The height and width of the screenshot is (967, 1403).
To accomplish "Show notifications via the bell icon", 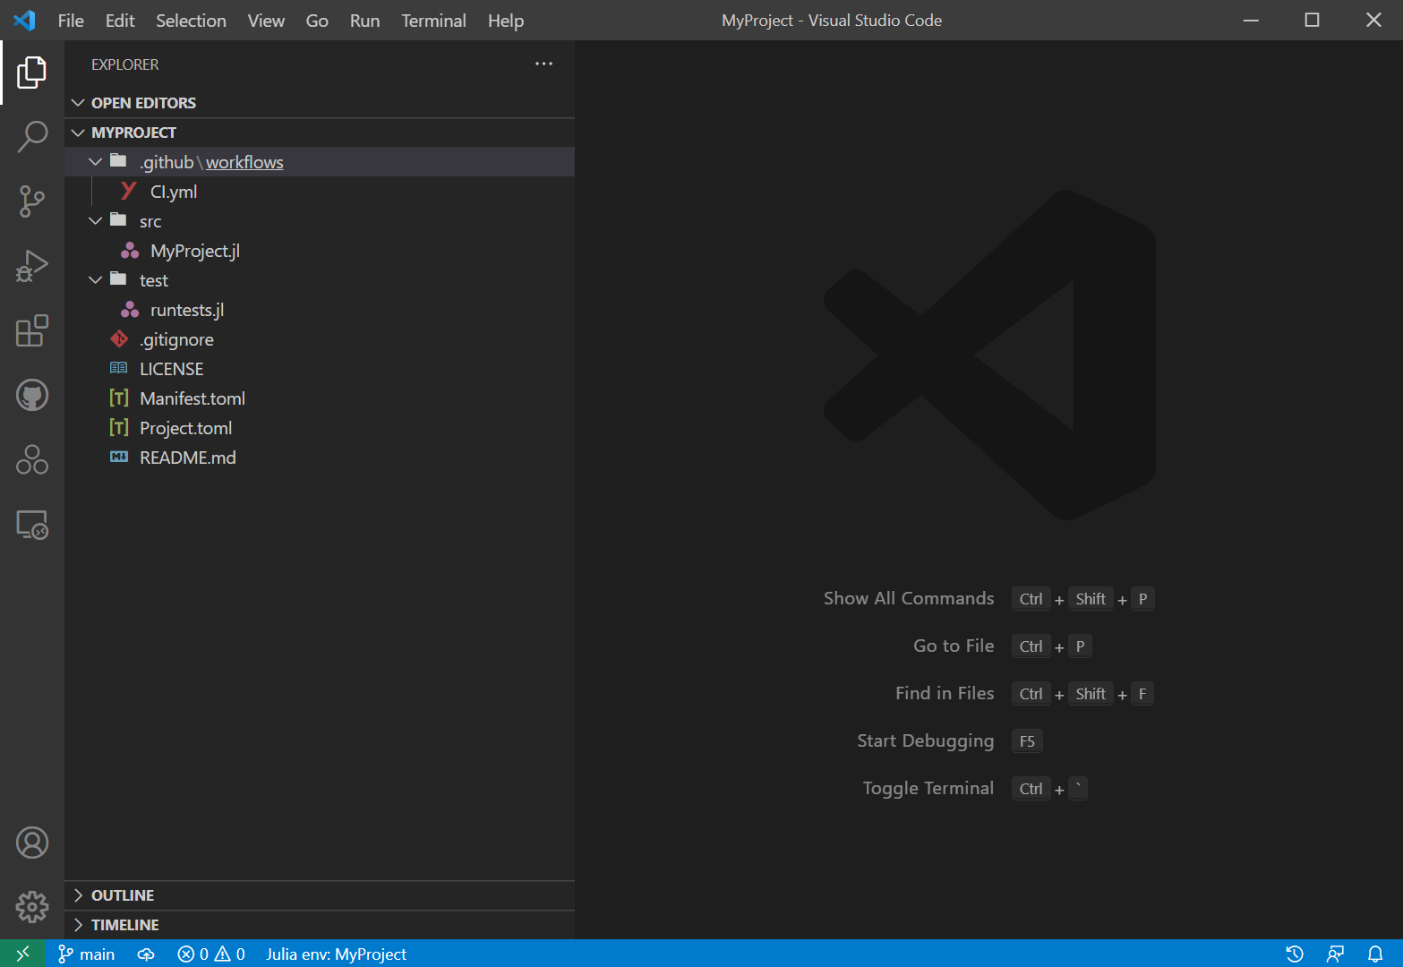I will [1375, 954].
